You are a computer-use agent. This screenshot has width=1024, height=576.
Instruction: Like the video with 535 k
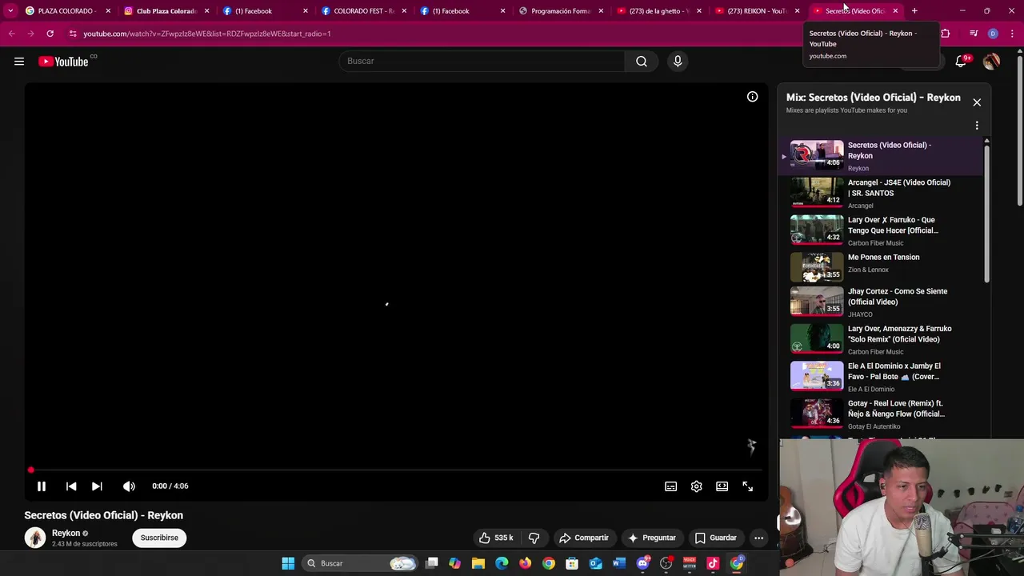click(x=496, y=538)
